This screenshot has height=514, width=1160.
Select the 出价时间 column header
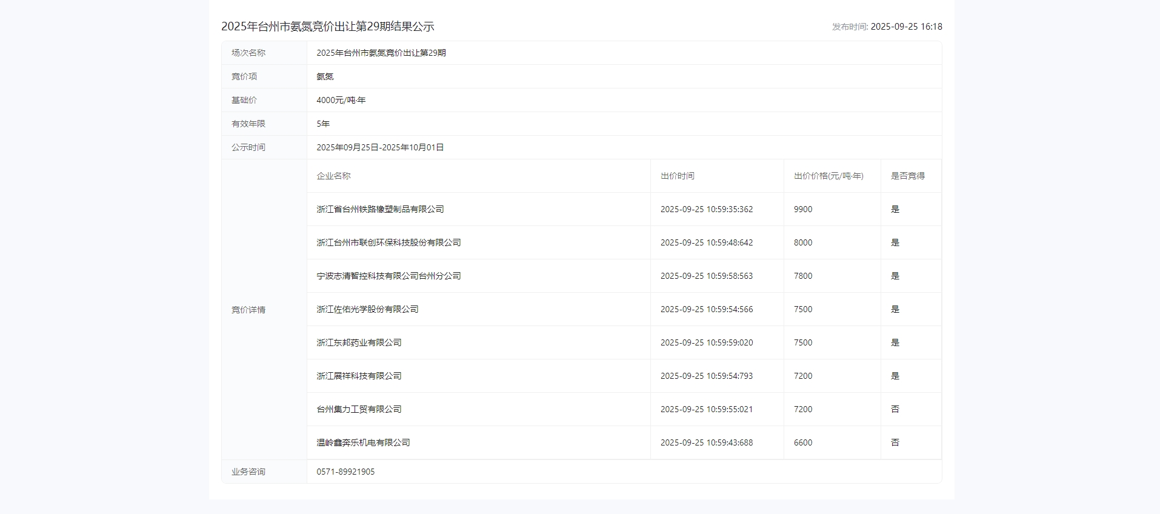pos(677,176)
